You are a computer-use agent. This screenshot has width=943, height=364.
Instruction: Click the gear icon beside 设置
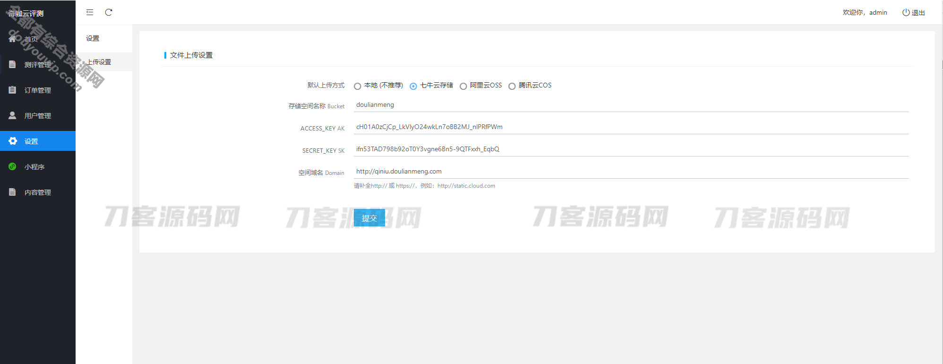pyautogui.click(x=13, y=141)
